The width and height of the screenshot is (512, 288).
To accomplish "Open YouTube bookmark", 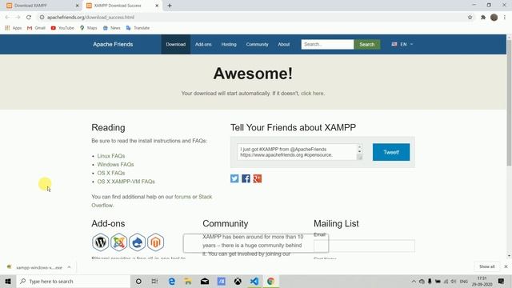I will coord(62,28).
